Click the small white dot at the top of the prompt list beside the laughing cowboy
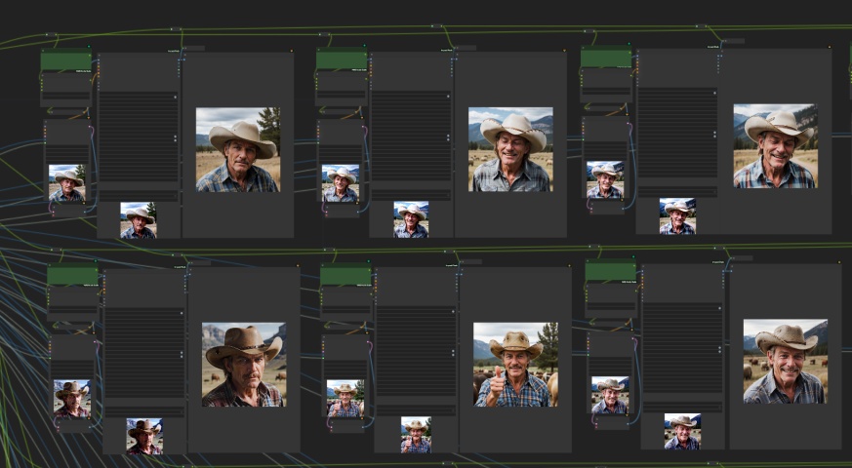Viewport: 852px width, 468px height. 448,96
